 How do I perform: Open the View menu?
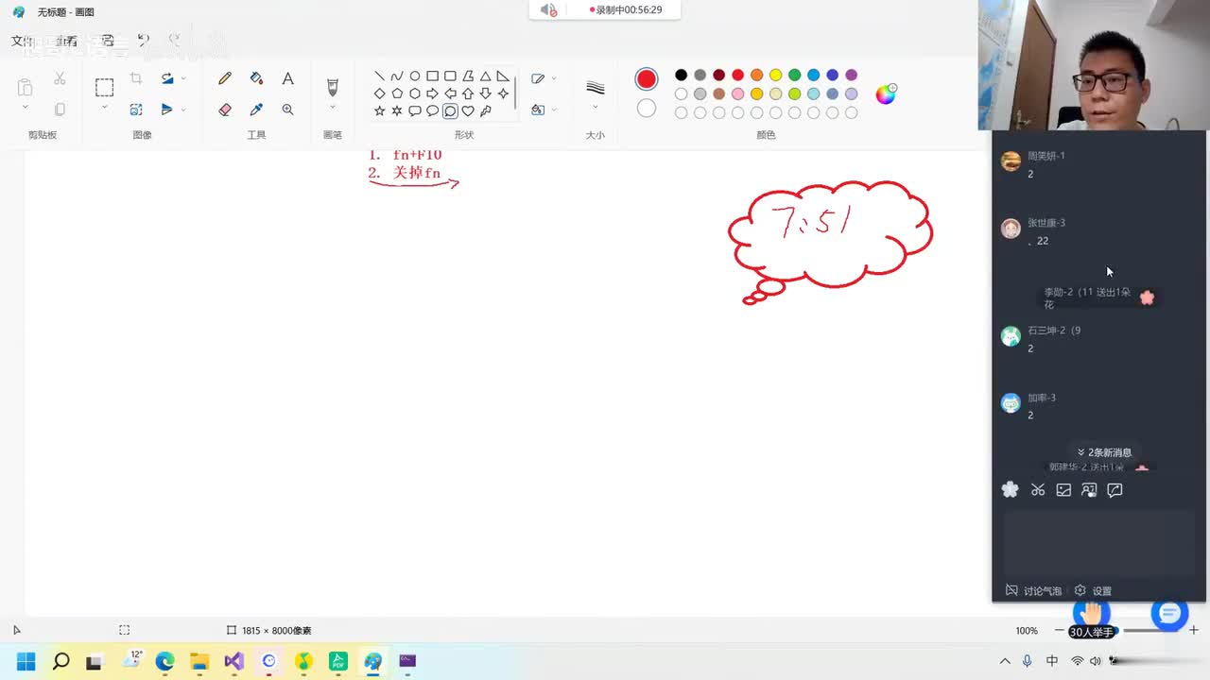point(66,41)
